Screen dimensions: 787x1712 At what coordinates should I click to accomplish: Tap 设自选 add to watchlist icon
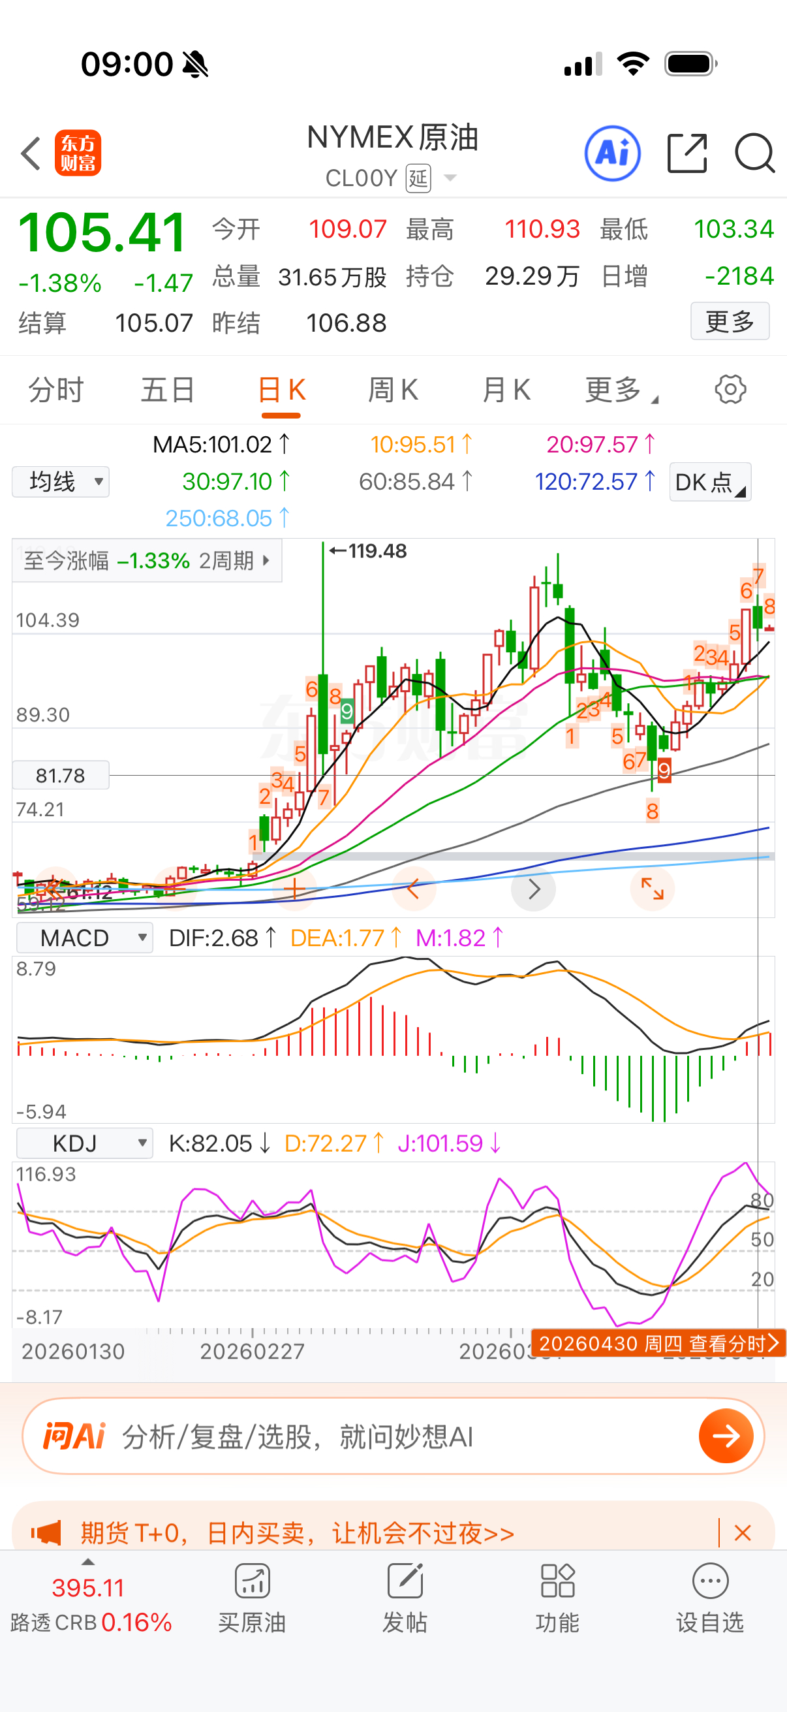point(710,1579)
